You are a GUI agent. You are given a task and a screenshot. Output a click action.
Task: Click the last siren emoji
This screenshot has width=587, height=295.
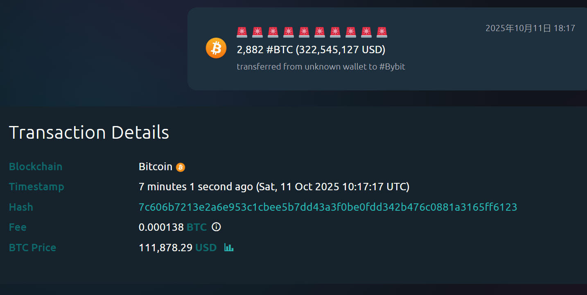pos(382,32)
